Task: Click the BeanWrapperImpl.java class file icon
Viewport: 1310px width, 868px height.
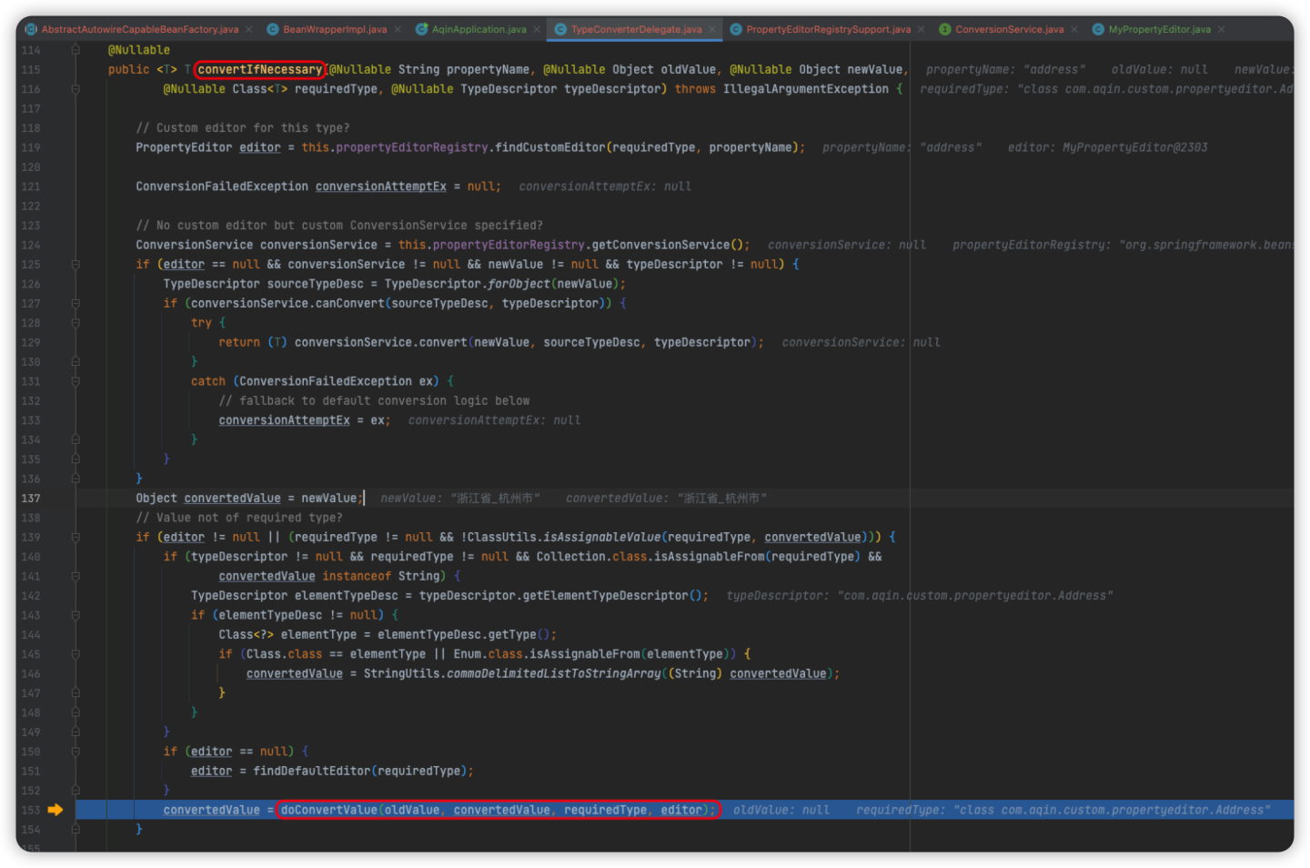Action: point(272,29)
